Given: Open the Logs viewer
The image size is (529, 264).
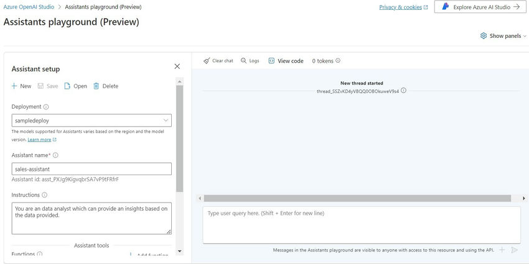Looking at the screenshot, I should tap(250, 61).
